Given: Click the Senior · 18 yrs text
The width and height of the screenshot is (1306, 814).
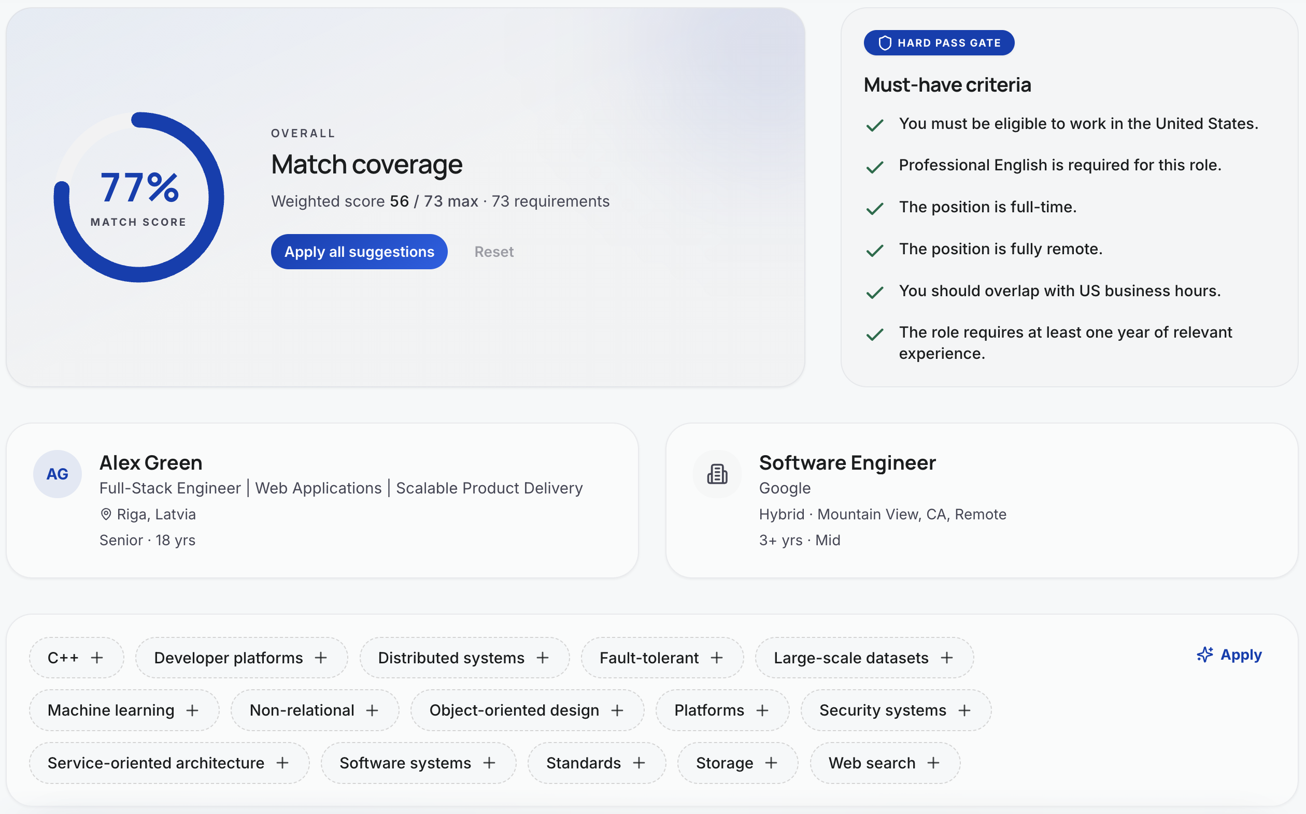Looking at the screenshot, I should click(x=147, y=540).
